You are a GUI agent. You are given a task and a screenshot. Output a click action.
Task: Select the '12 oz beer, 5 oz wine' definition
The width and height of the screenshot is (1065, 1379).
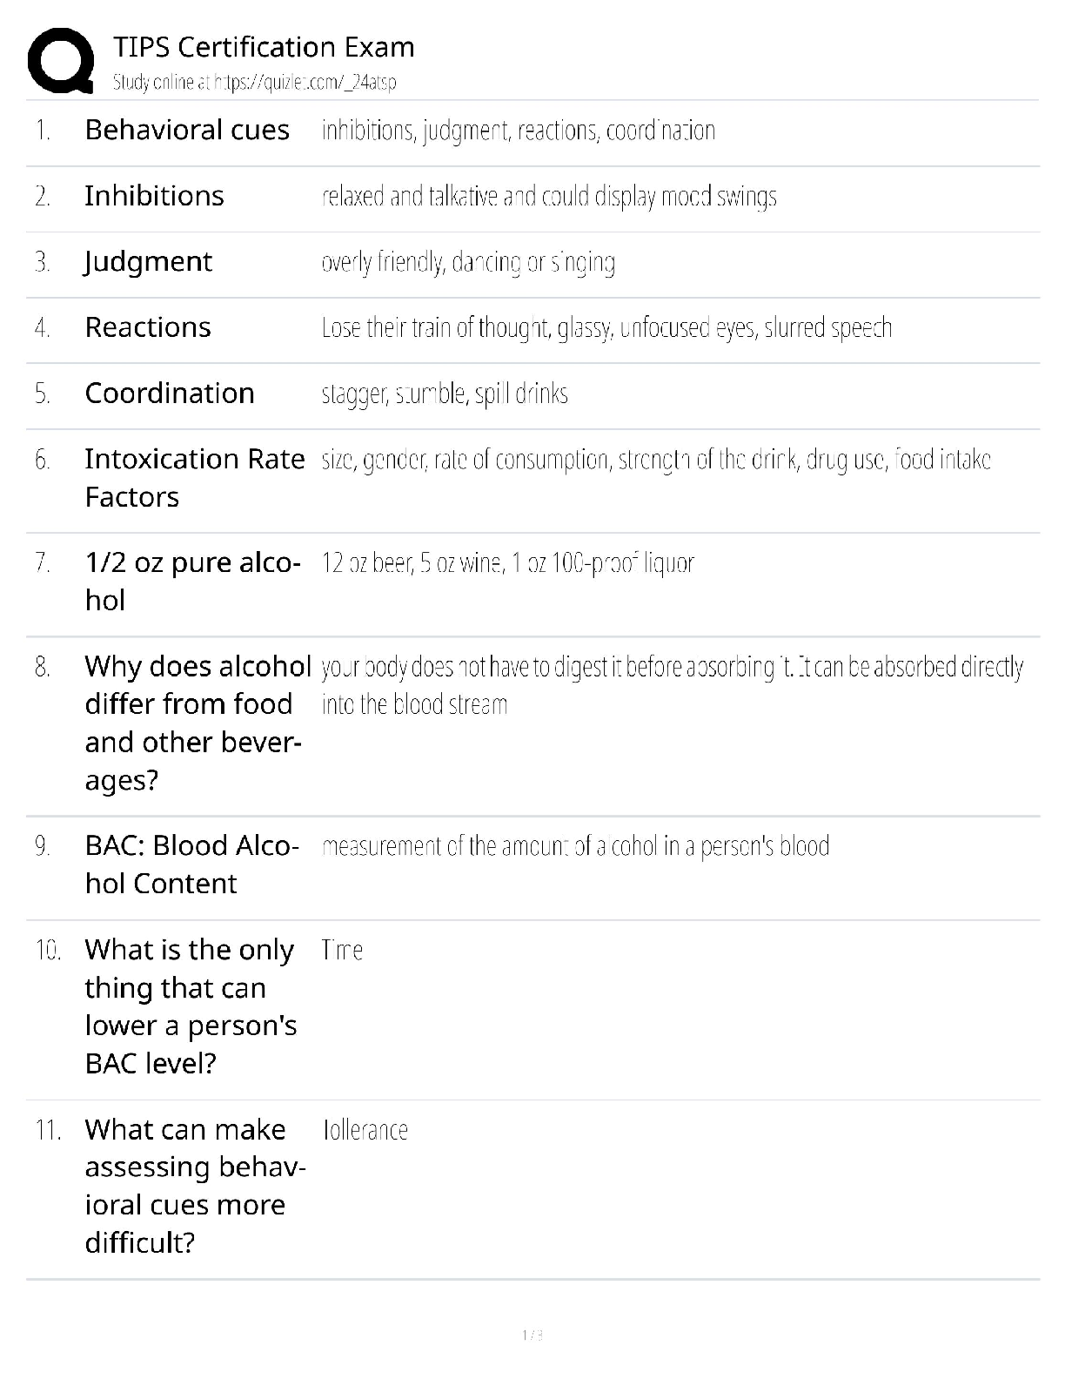click(507, 563)
